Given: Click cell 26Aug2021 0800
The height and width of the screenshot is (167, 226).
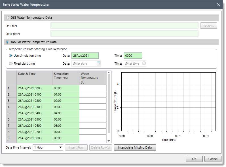Looking at the screenshot, I should 34,138.
